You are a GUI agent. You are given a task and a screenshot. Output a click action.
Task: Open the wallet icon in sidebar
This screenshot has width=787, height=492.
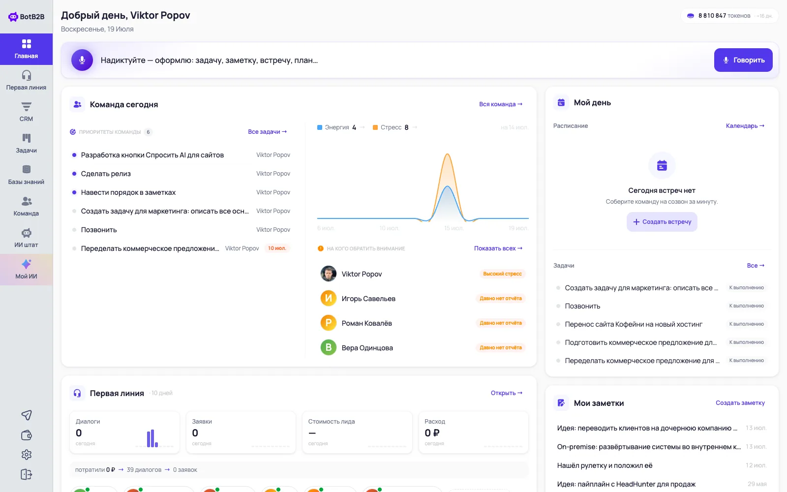pos(27,435)
